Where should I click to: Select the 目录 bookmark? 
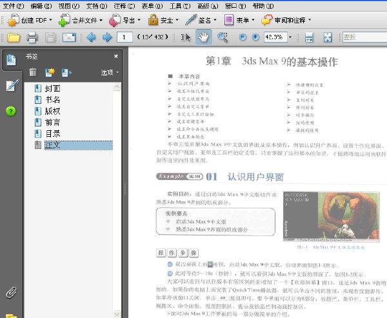coord(53,134)
